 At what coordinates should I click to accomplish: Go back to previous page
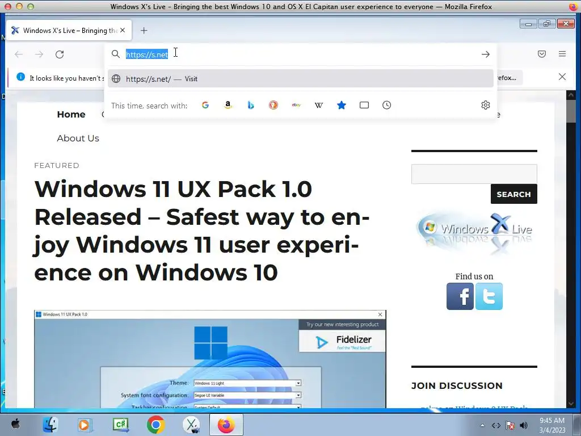(19, 54)
